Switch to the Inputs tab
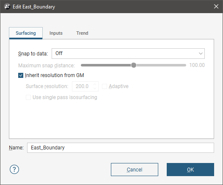The image size is (223, 185). 56,33
